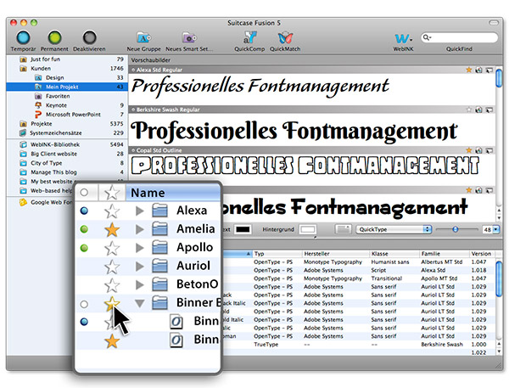Select the Big Client website project

click(67, 154)
